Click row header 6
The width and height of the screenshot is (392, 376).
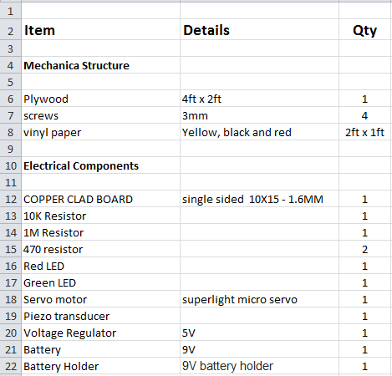[10, 99]
